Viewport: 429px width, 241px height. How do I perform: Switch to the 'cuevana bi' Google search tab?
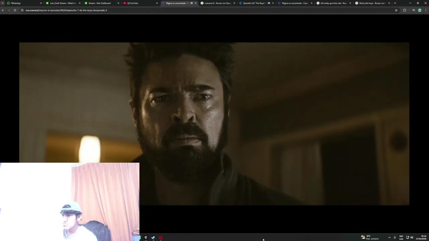(x=217, y=3)
